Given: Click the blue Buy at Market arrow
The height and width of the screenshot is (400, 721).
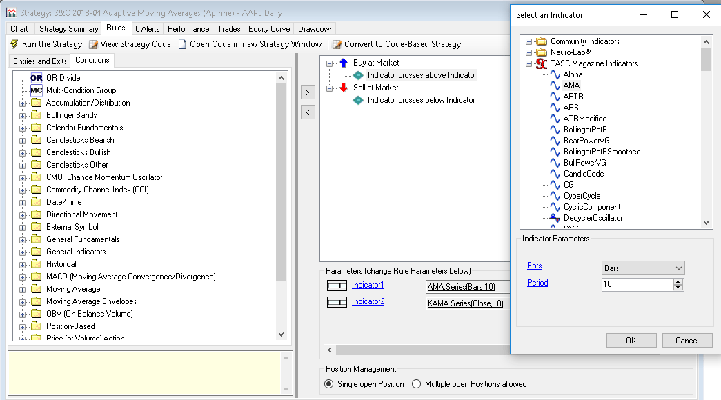Looking at the screenshot, I should pos(344,63).
